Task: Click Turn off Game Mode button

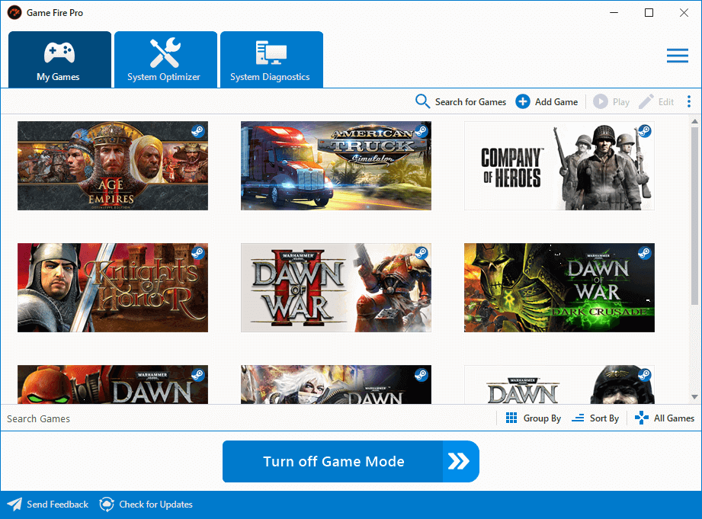Action: (x=351, y=461)
